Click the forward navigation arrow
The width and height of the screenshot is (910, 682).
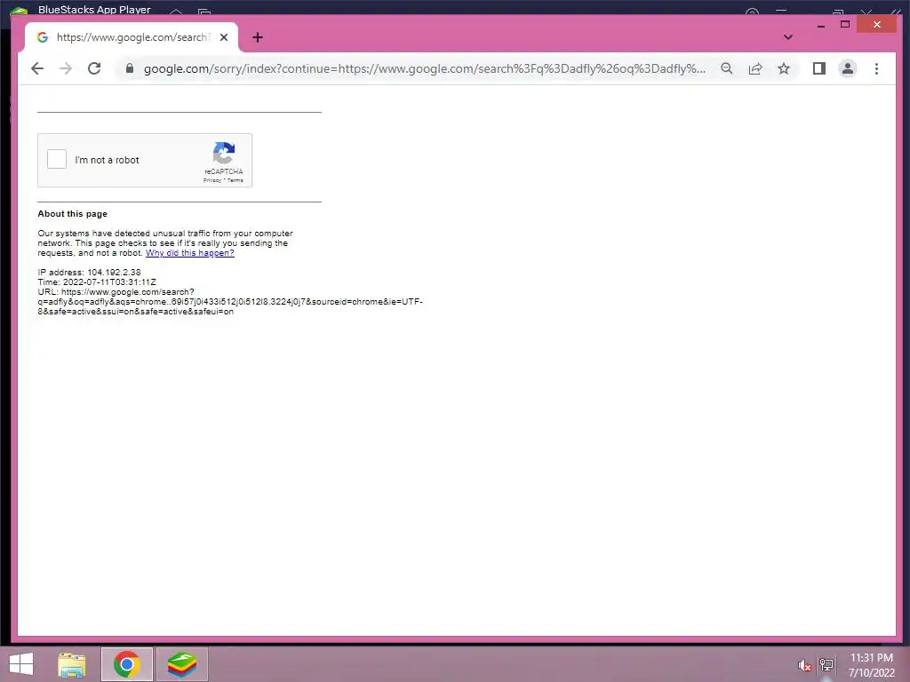tap(66, 68)
